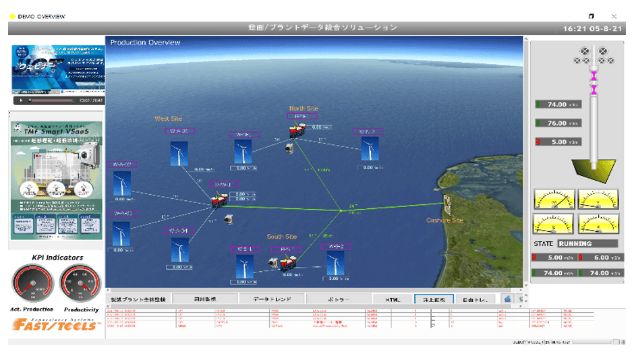Select the North Site offshore platform

pos(297,130)
